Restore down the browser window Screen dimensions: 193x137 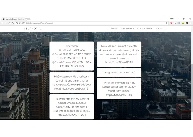click(184, 19)
